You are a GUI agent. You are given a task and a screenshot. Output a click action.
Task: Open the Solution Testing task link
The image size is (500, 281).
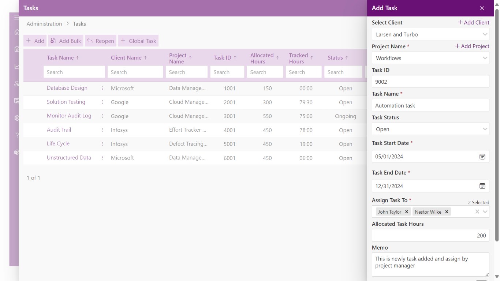66,102
